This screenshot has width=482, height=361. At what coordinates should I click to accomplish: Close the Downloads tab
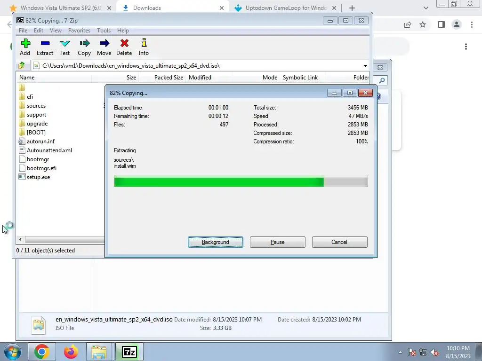pos(222,8)
